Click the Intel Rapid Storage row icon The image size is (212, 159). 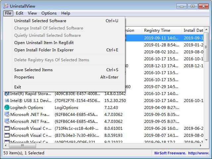tap(7, 94)
